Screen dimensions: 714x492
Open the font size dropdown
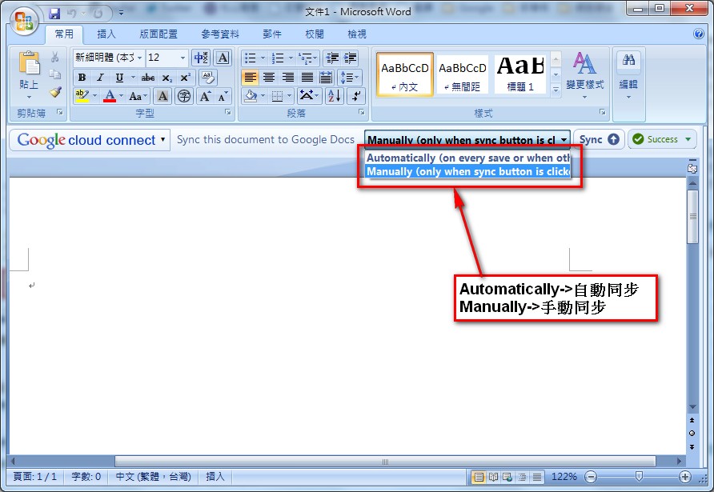click(183, 58)
